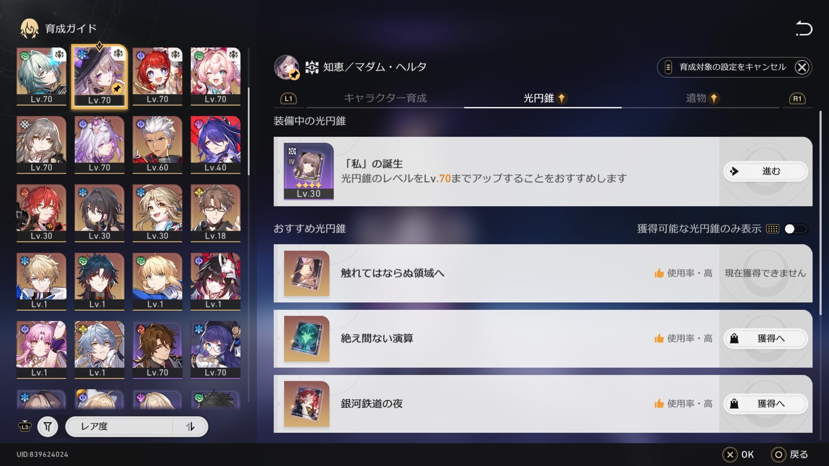The image size is (829, 466).
Task: Click the 進む button
Action: pos(766,171)
